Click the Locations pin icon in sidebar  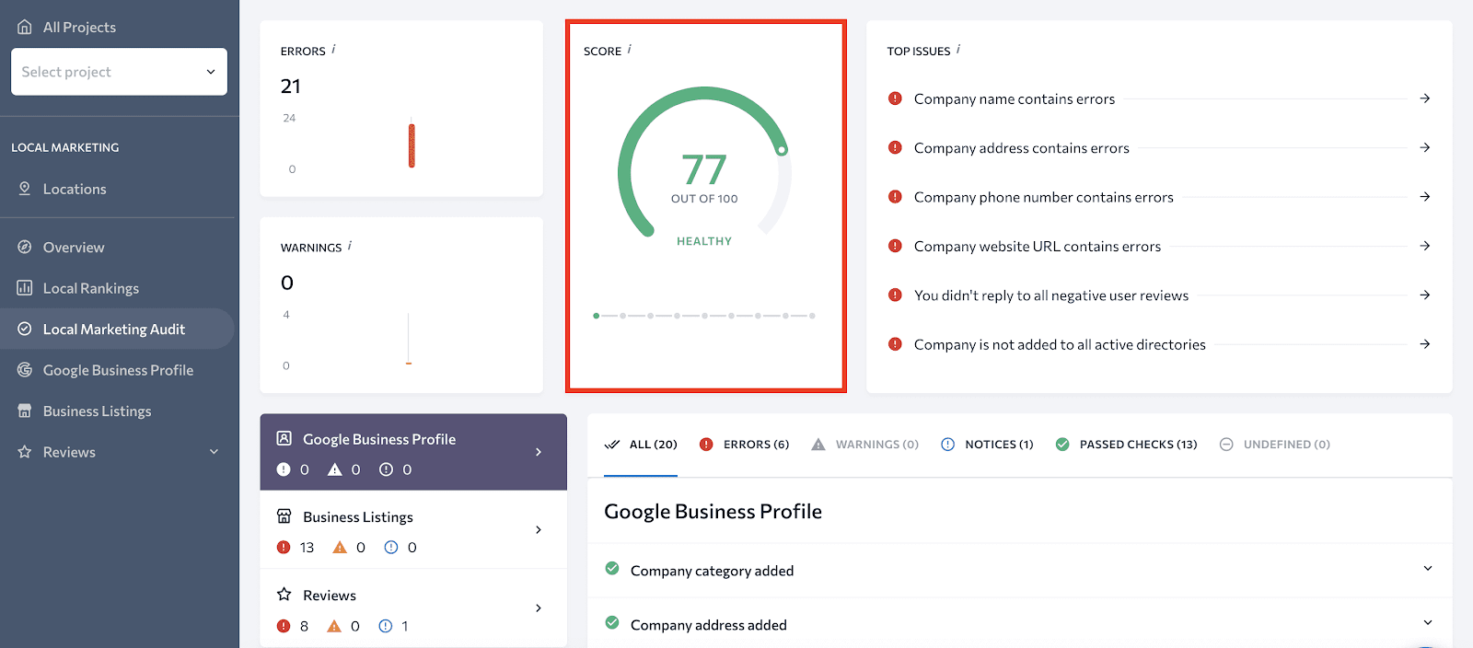point(25,189)
